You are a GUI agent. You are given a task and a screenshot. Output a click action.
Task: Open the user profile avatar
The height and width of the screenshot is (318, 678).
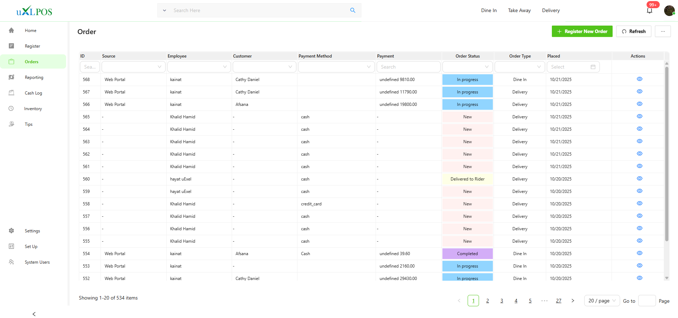click(669, 11)
